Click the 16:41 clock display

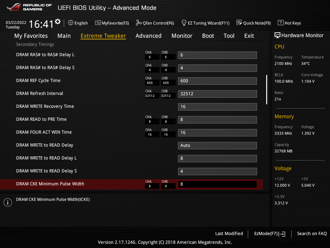pos(41,24)
